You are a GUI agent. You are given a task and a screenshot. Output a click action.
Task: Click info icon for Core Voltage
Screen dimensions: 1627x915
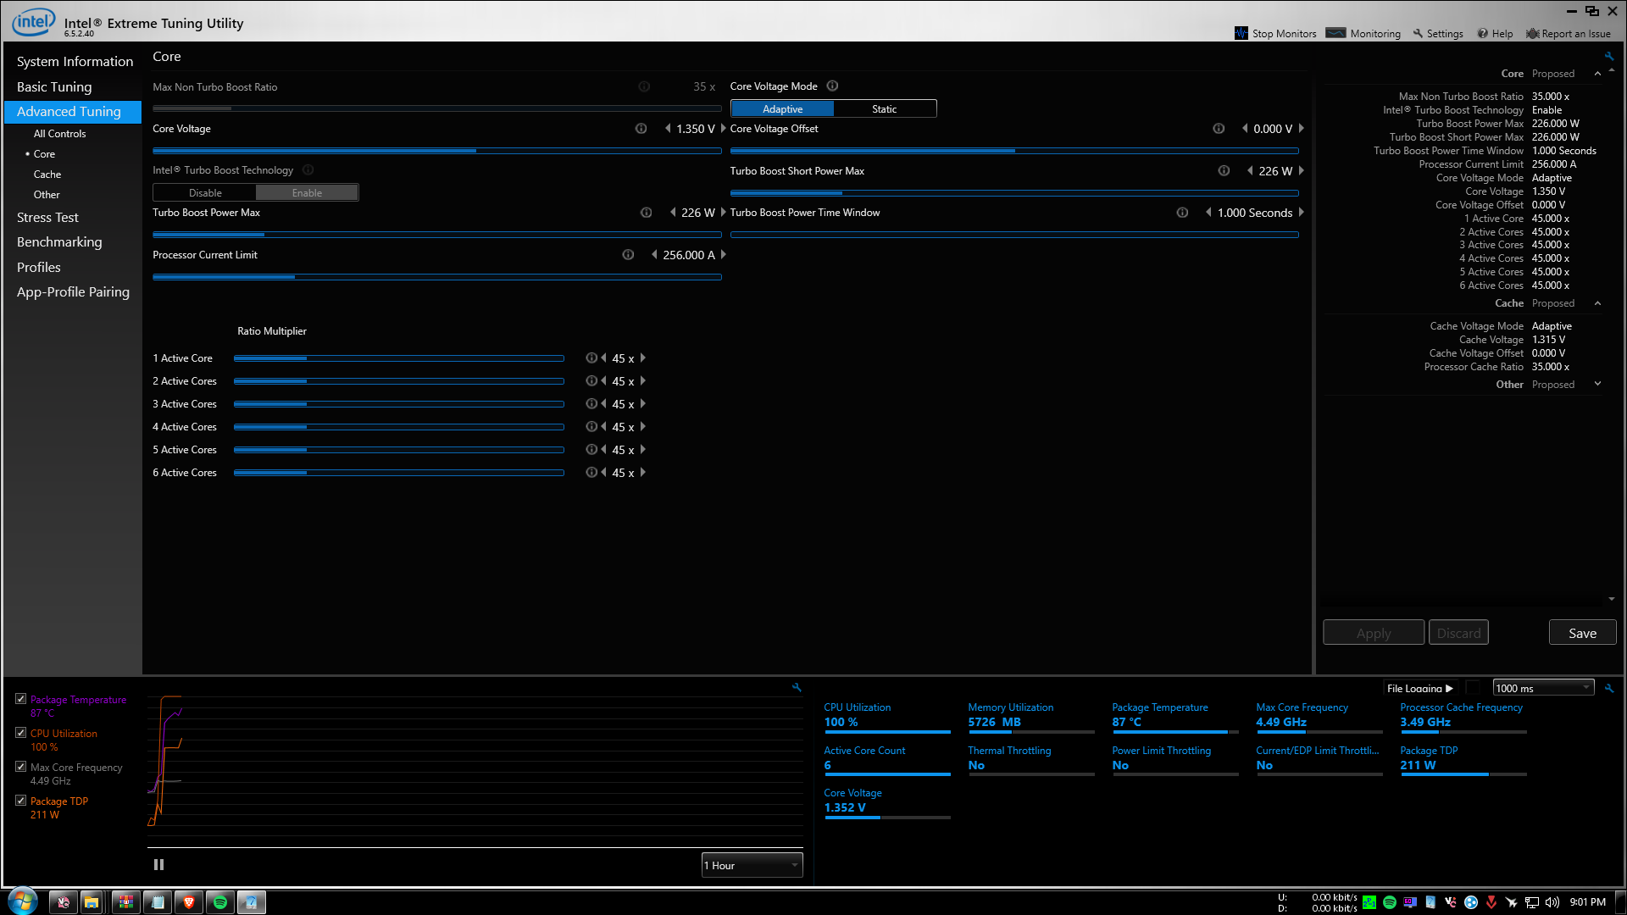tap(641, 129)
